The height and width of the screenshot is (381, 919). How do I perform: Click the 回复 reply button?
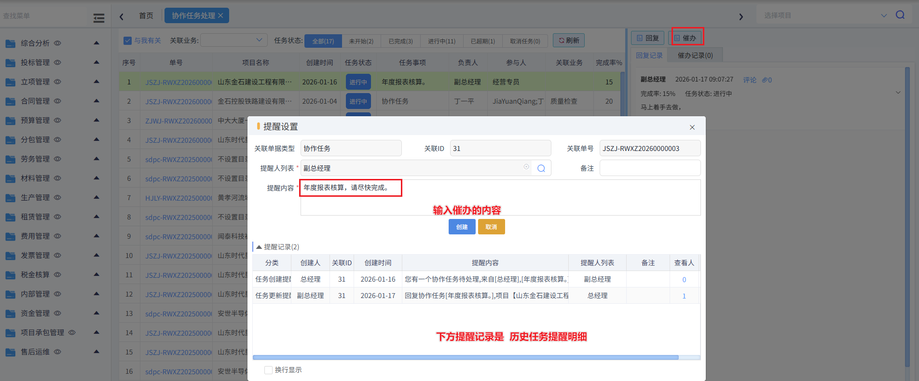(648, 38)
